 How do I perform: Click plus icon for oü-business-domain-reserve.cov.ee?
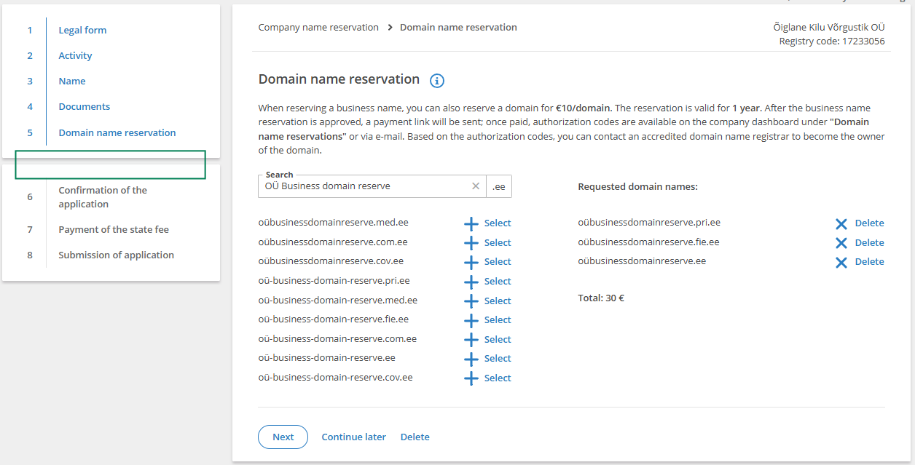pyautogui.click(x=471, y=378)
